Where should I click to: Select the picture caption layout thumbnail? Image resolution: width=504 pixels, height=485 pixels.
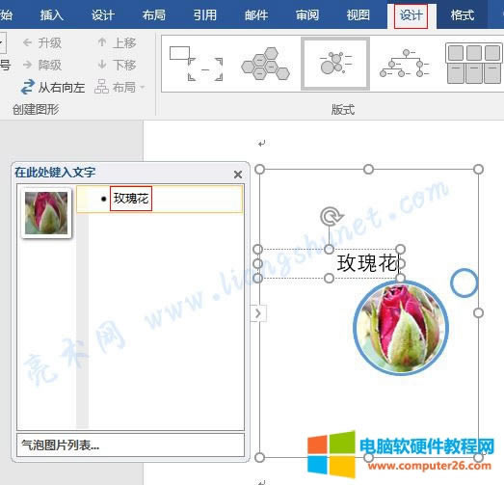[196, 64]
